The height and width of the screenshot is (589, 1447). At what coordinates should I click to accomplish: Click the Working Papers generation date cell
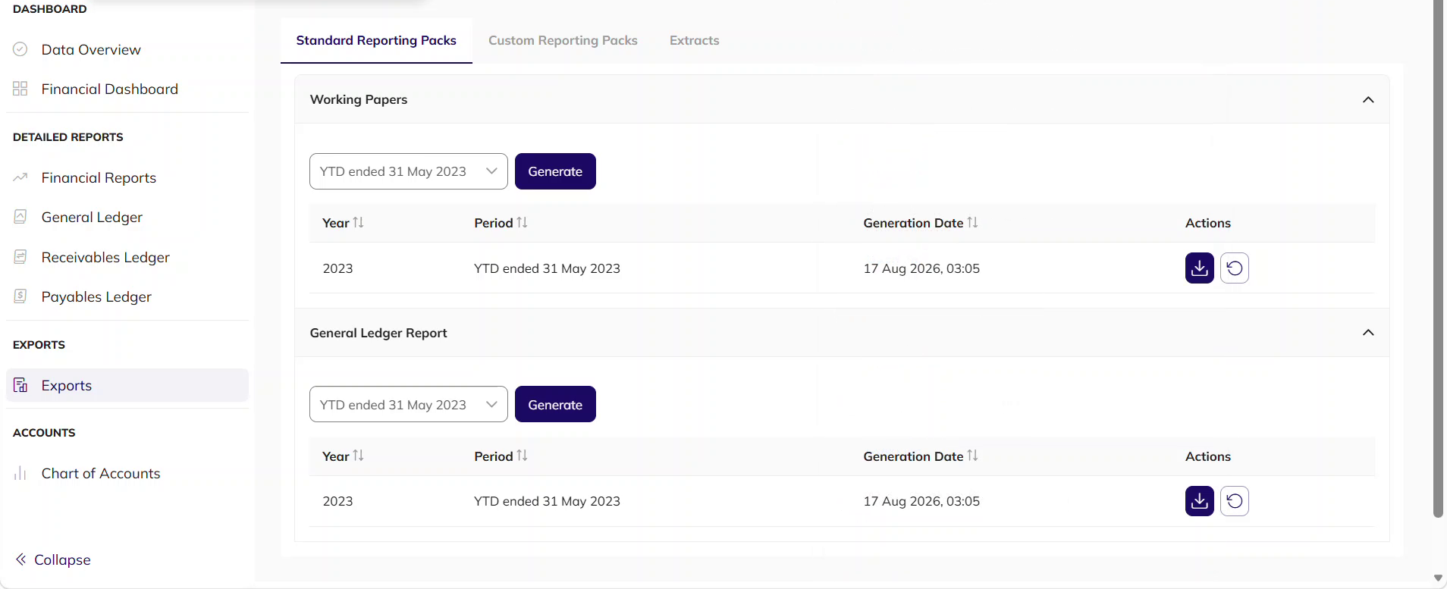(921, 268)
